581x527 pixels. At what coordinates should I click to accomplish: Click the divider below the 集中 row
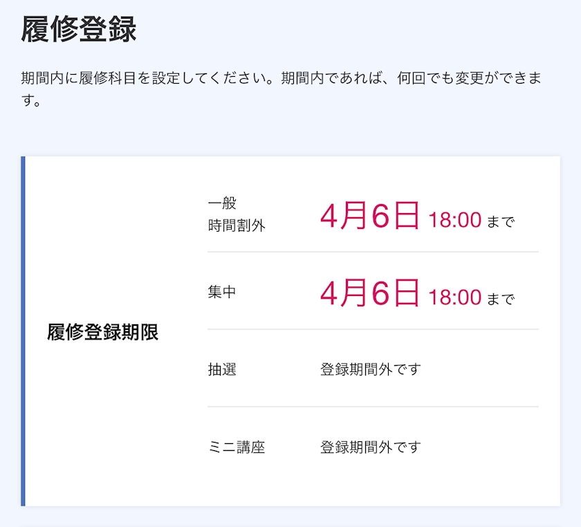tap(373, 329)
